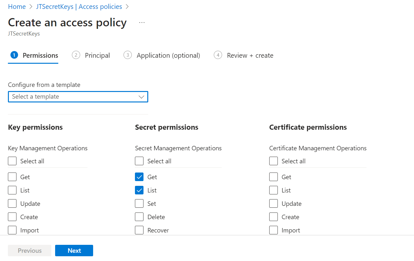Open the ellipsis more options menu

pos(142,23)
